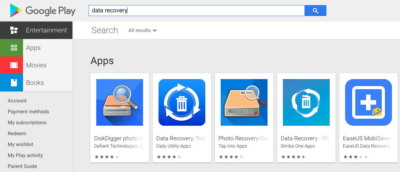
Task: Click the green Apps category icon
Action: [14, 48]
